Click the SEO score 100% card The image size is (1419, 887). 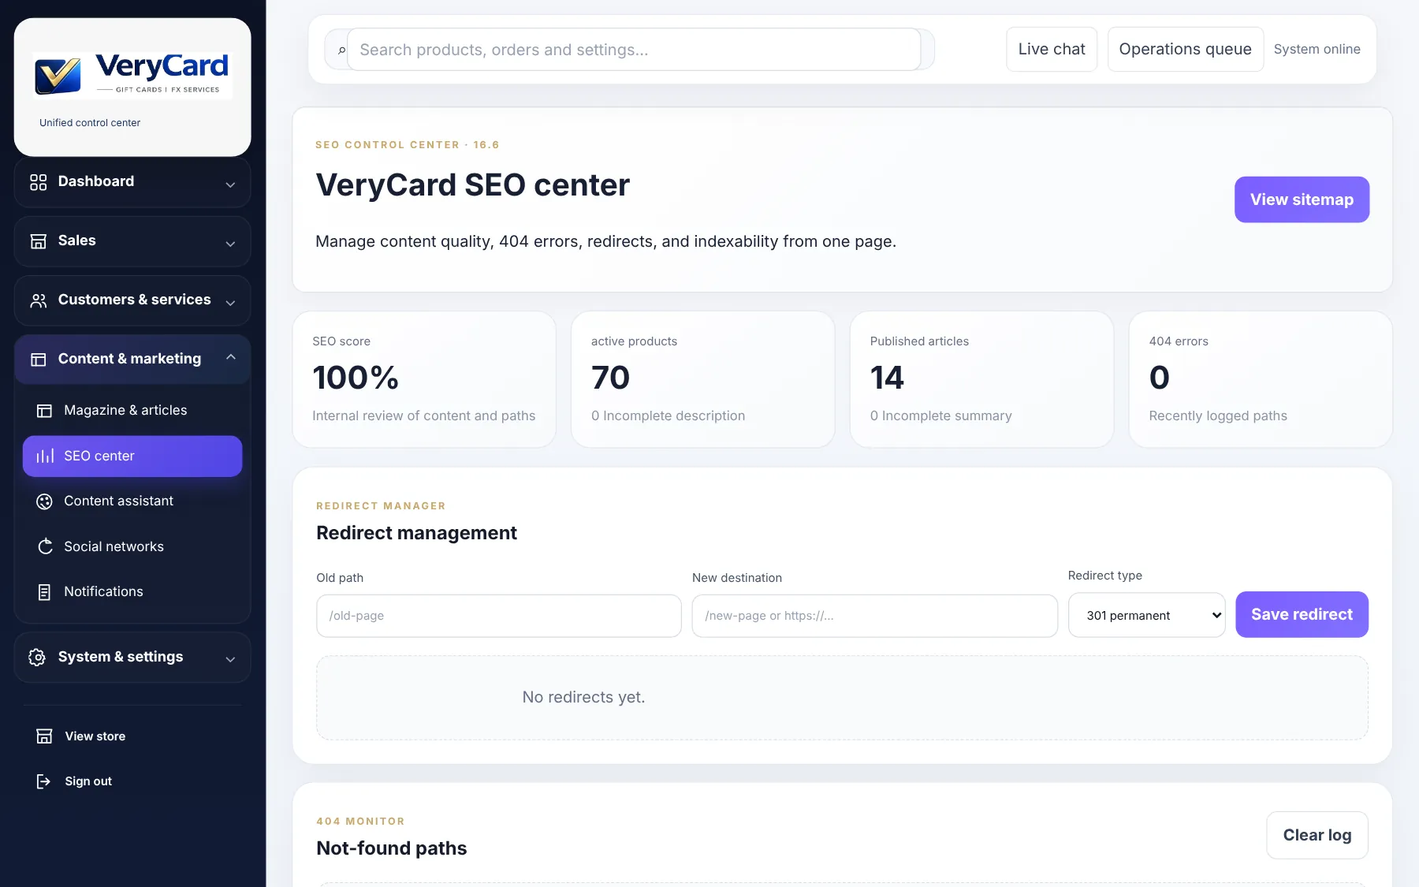click(424, 379)
